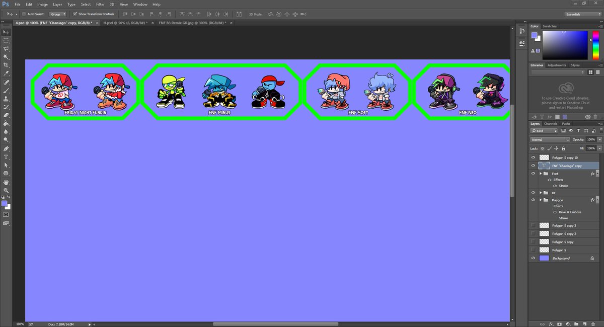Image resolution: width=604 pixels, height=327 pixels.
Task: Select the Hand tool
Action: pos(6,182)
